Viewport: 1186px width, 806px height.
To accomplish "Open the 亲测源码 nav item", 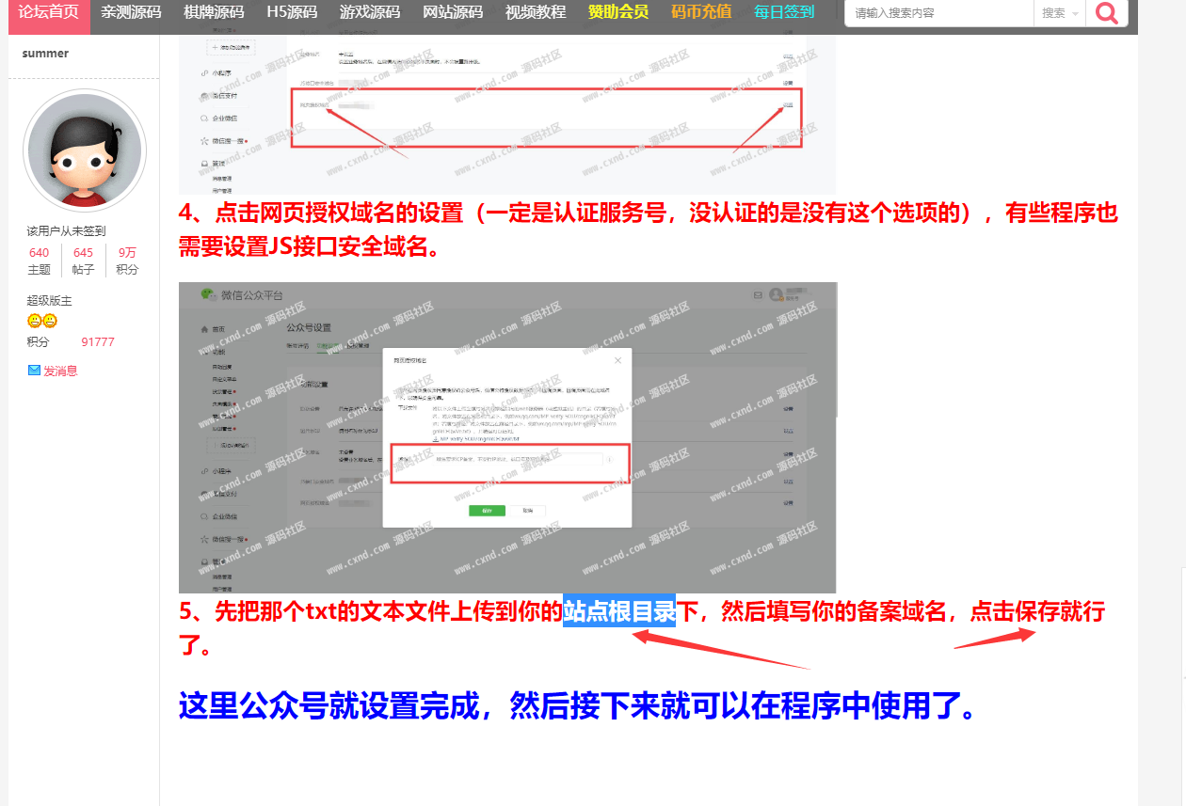I will coord(131,13).
